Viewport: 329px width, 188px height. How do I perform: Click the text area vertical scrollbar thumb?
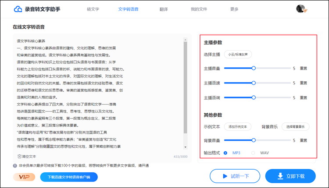click(x=185, y=87)
